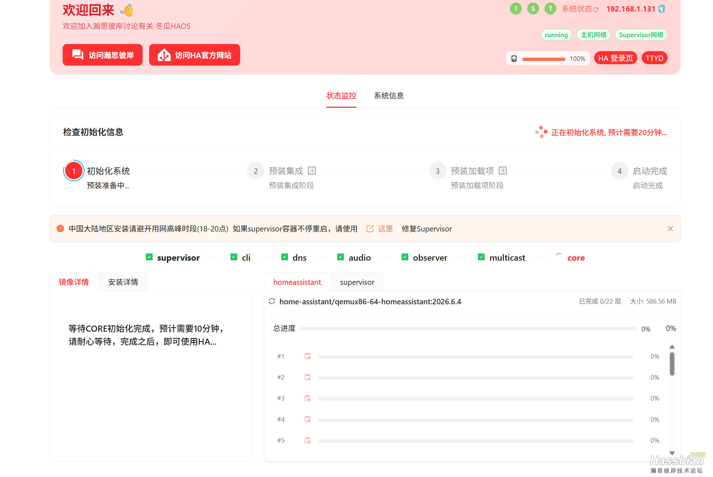Click the green S status circle

tap(533, 9)
